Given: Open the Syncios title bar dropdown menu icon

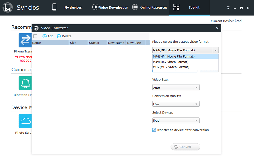Looking at the screenshot, I should click(x=228, y=8).
